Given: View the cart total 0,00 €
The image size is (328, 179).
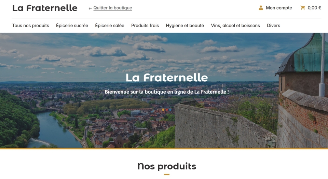Looking at the screenshot, I should (314, 8).
